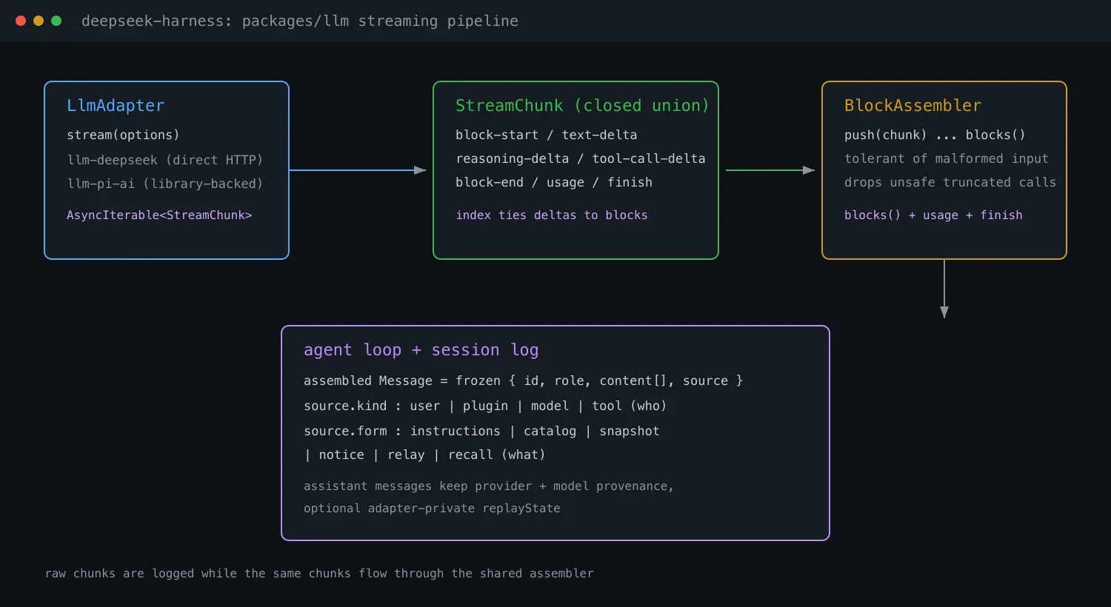This screenshot has height=607, width=1111.
Task: Select the 'assistant messages keep provider + model provenance' line
Action: [489, 486]
